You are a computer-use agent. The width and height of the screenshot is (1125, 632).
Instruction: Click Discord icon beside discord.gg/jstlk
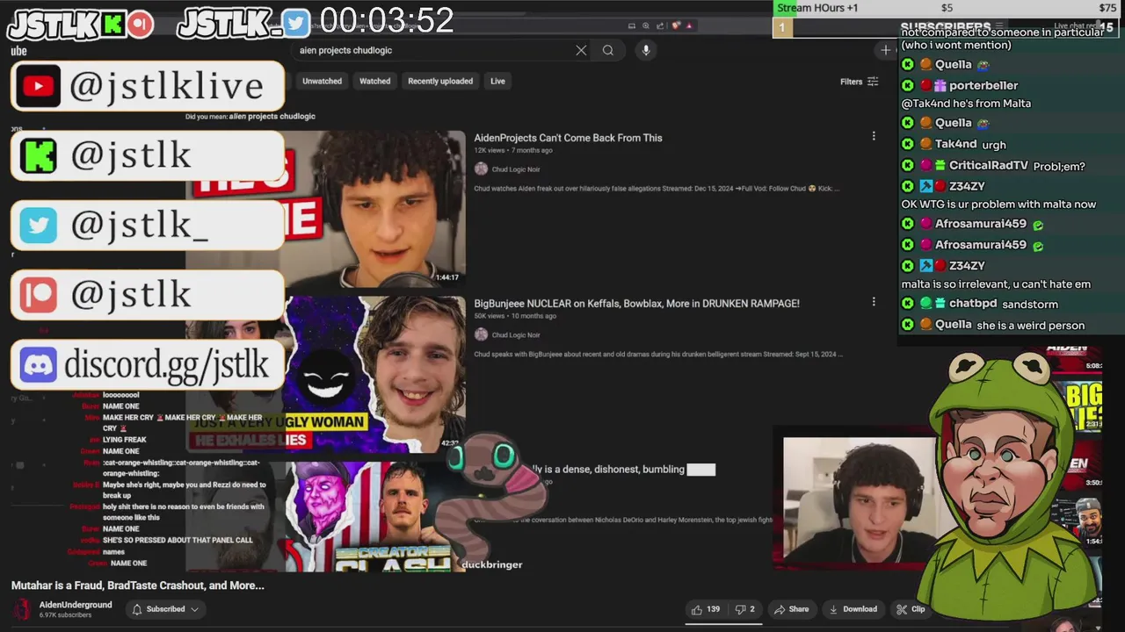click(x=38, y=364)
